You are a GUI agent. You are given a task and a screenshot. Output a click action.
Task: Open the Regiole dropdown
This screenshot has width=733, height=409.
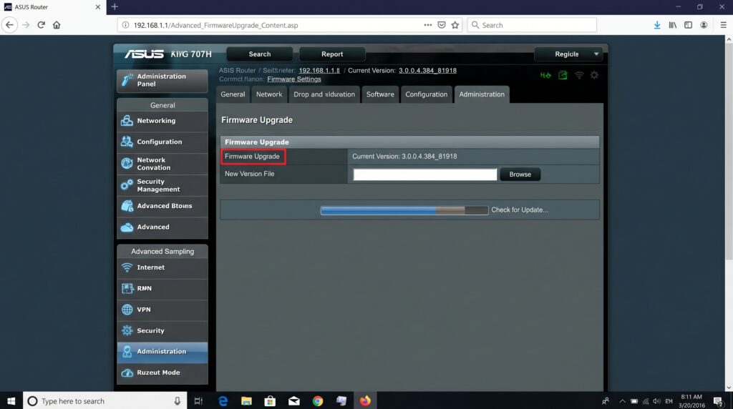coord(569,54)
